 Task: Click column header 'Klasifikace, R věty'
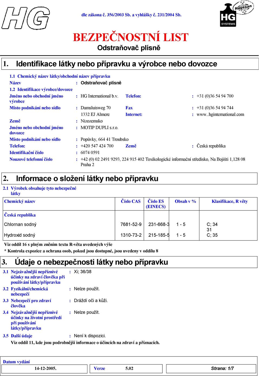click(230, 202)
